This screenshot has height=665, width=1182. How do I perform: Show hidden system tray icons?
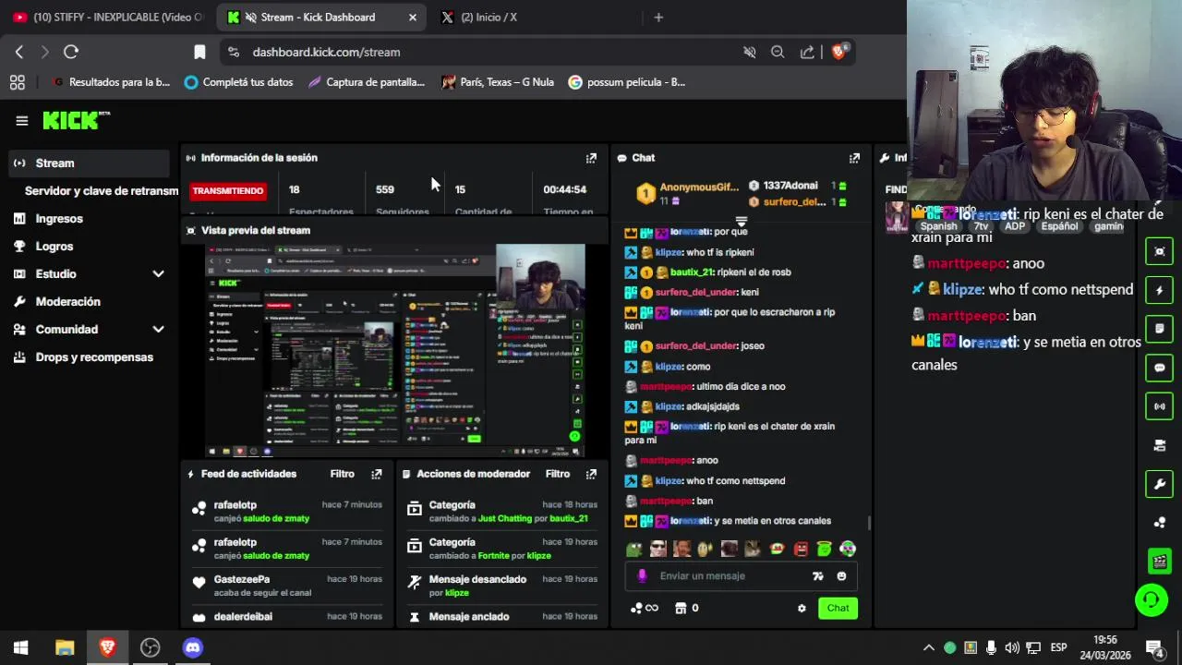pos(929,647)
